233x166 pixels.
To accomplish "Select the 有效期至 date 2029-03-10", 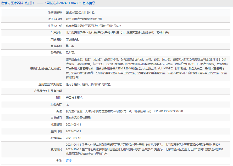I will pyautogui.click(x=73, y=138).
